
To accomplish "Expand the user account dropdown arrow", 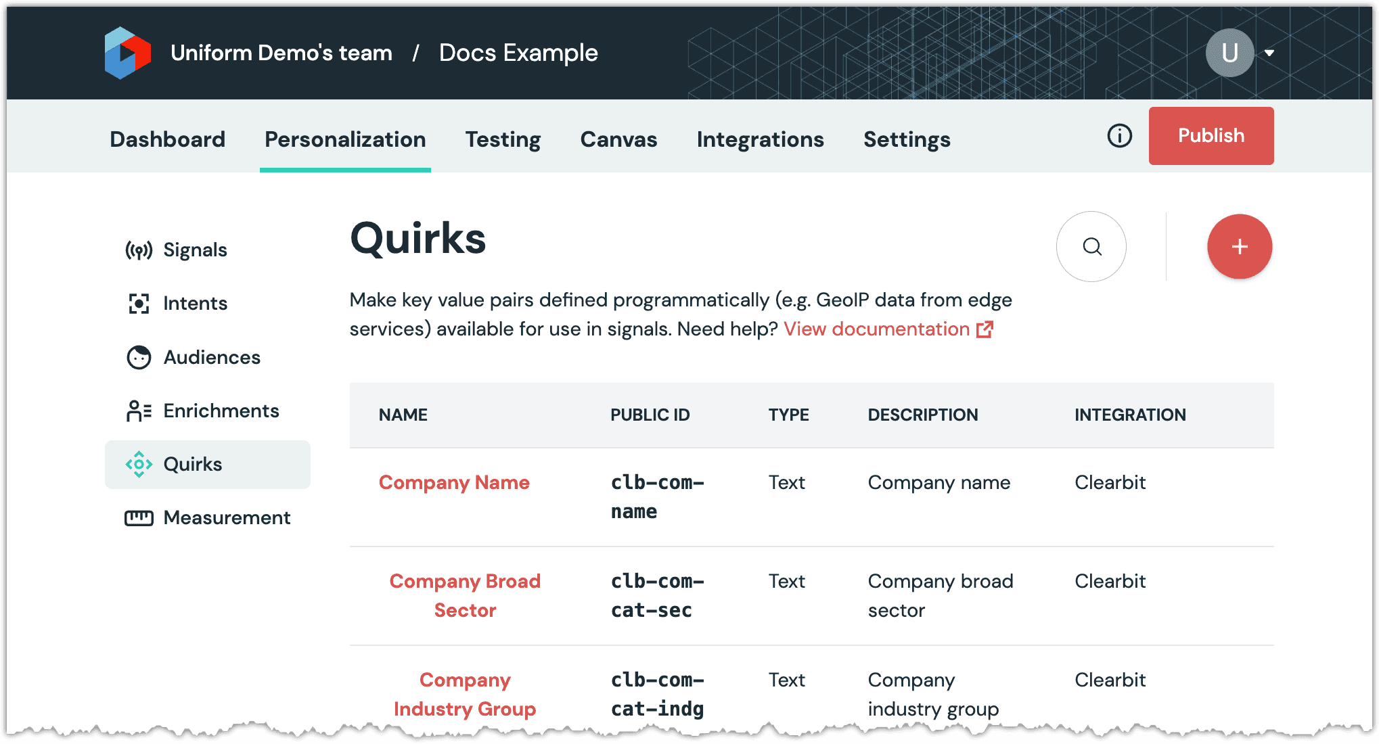I will tap(1269, 53).
